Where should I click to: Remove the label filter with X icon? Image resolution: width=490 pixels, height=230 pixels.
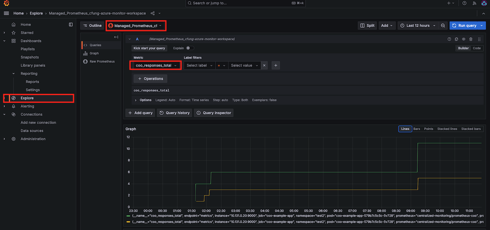[x=264, y=65]
